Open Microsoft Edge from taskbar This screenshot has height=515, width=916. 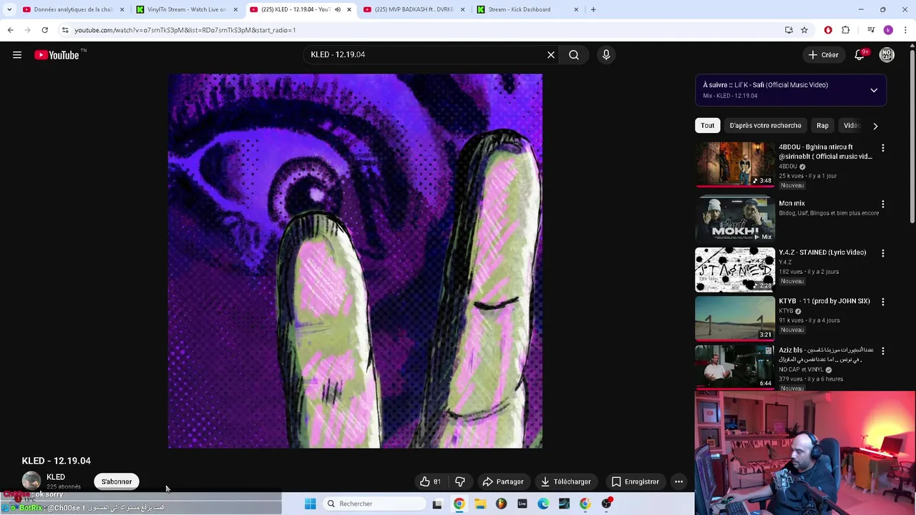543,504
